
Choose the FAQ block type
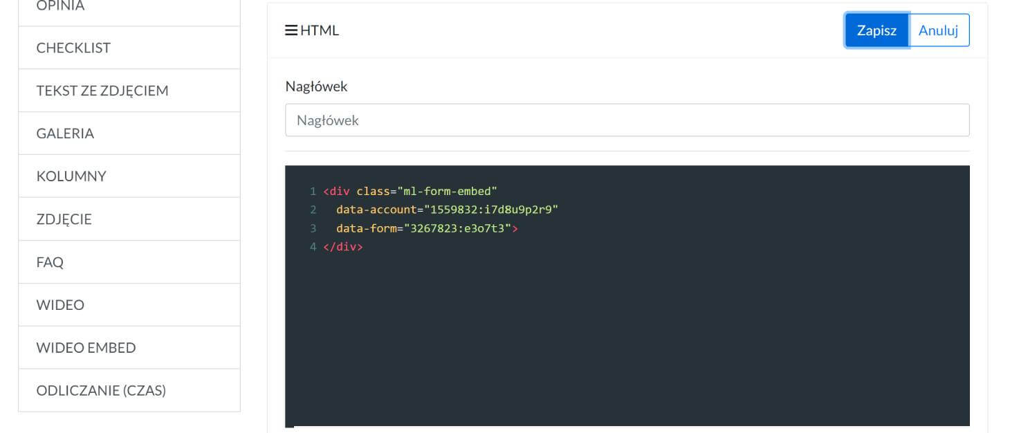tap(129, 262)
